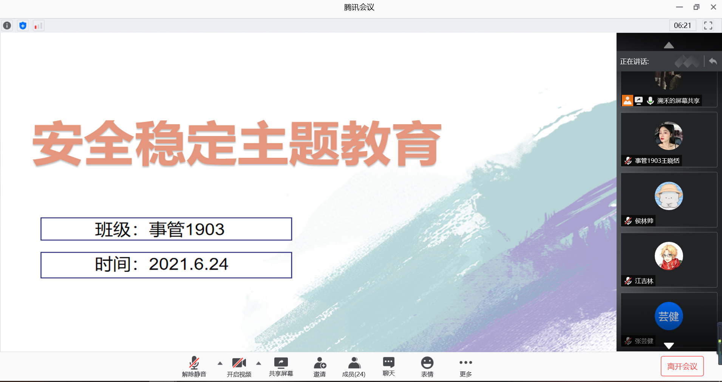Click the 06:21 meeting timer

tap(682, 25)
